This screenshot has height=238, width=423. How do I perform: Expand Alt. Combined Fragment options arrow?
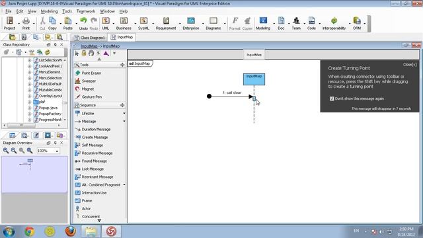pos(124,185)
